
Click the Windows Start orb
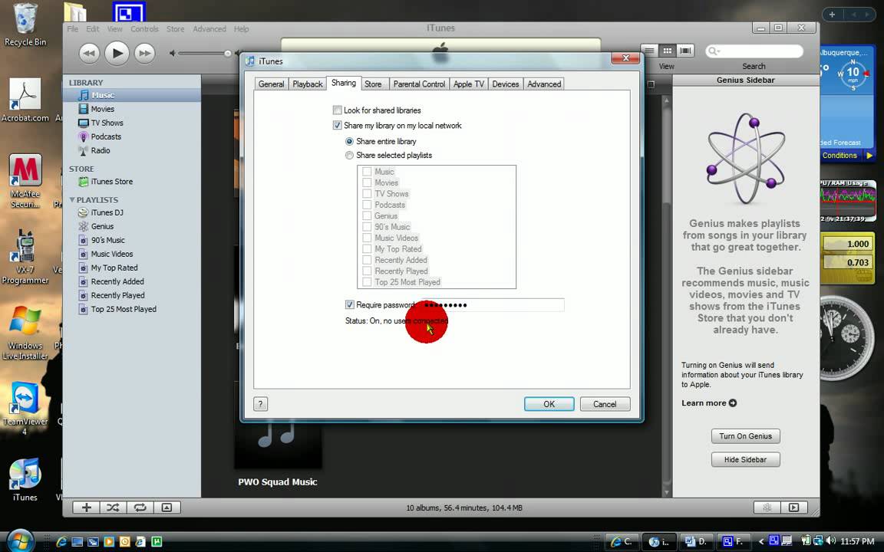(x=20, y=540)
